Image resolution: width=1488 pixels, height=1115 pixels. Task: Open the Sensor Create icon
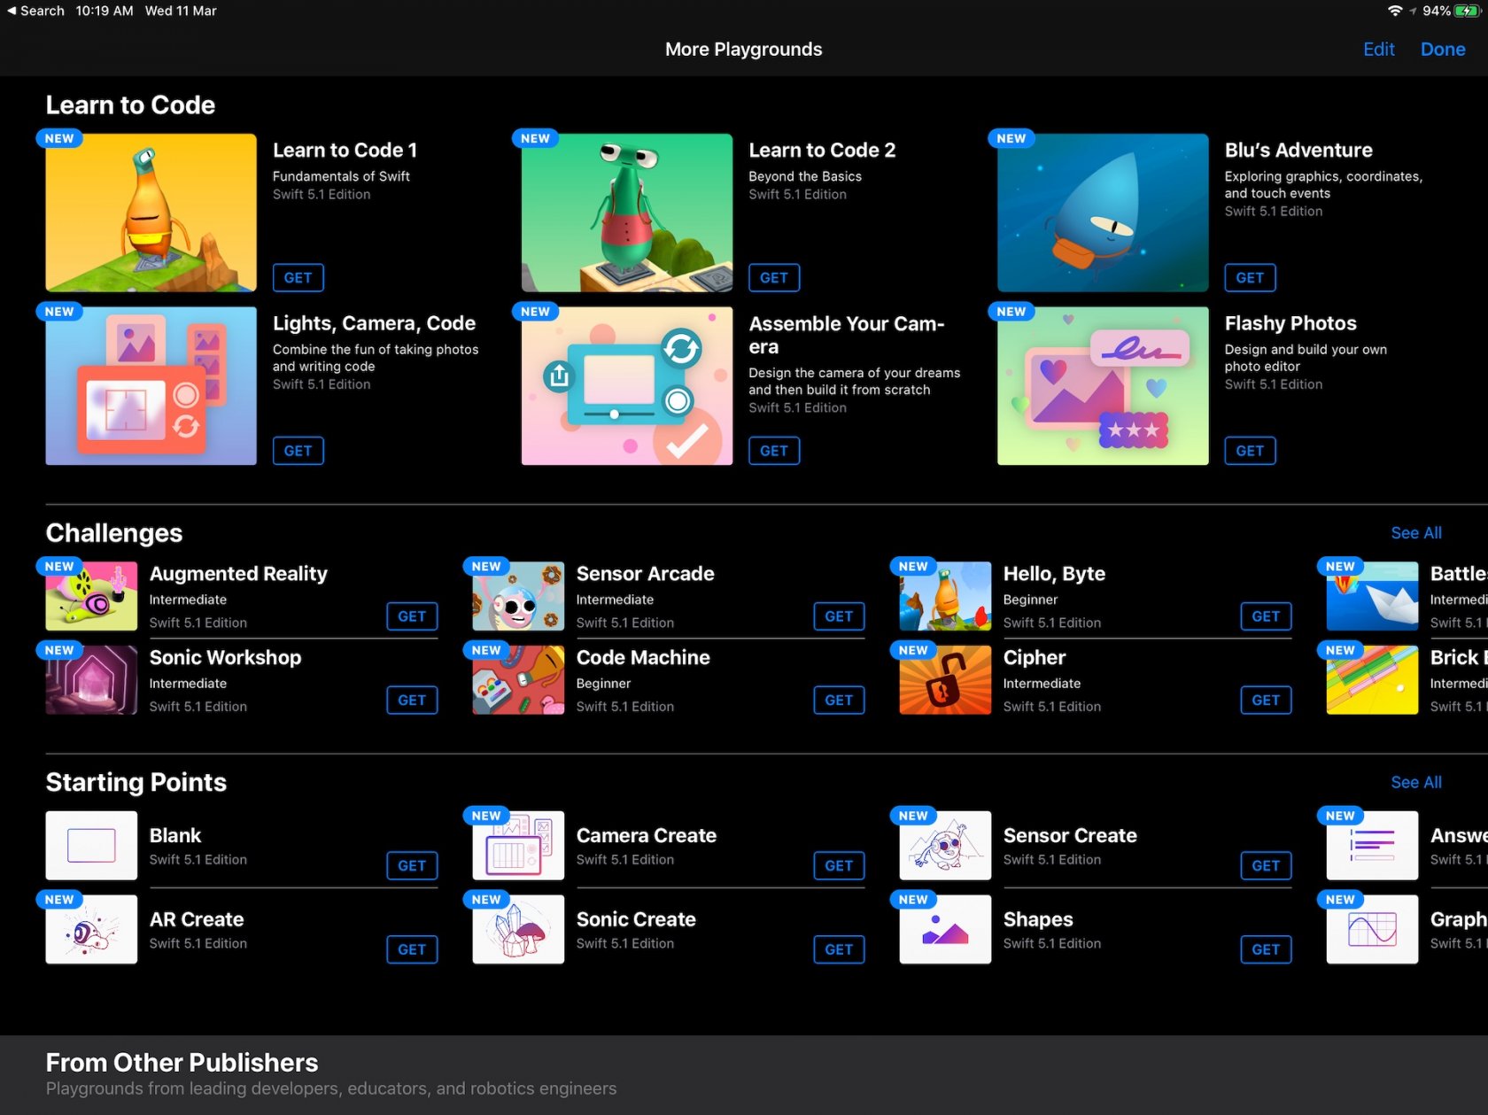(944, 845)
